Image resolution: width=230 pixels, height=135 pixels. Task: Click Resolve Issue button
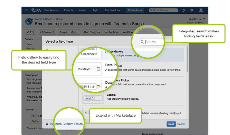[111, 32]
